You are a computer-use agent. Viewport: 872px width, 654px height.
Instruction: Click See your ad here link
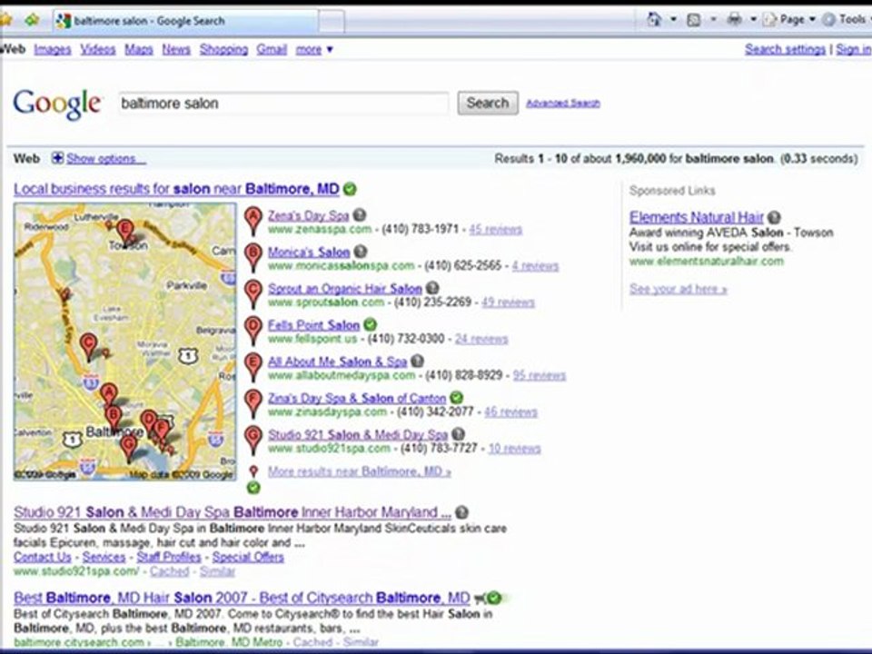tap(678, 289)
